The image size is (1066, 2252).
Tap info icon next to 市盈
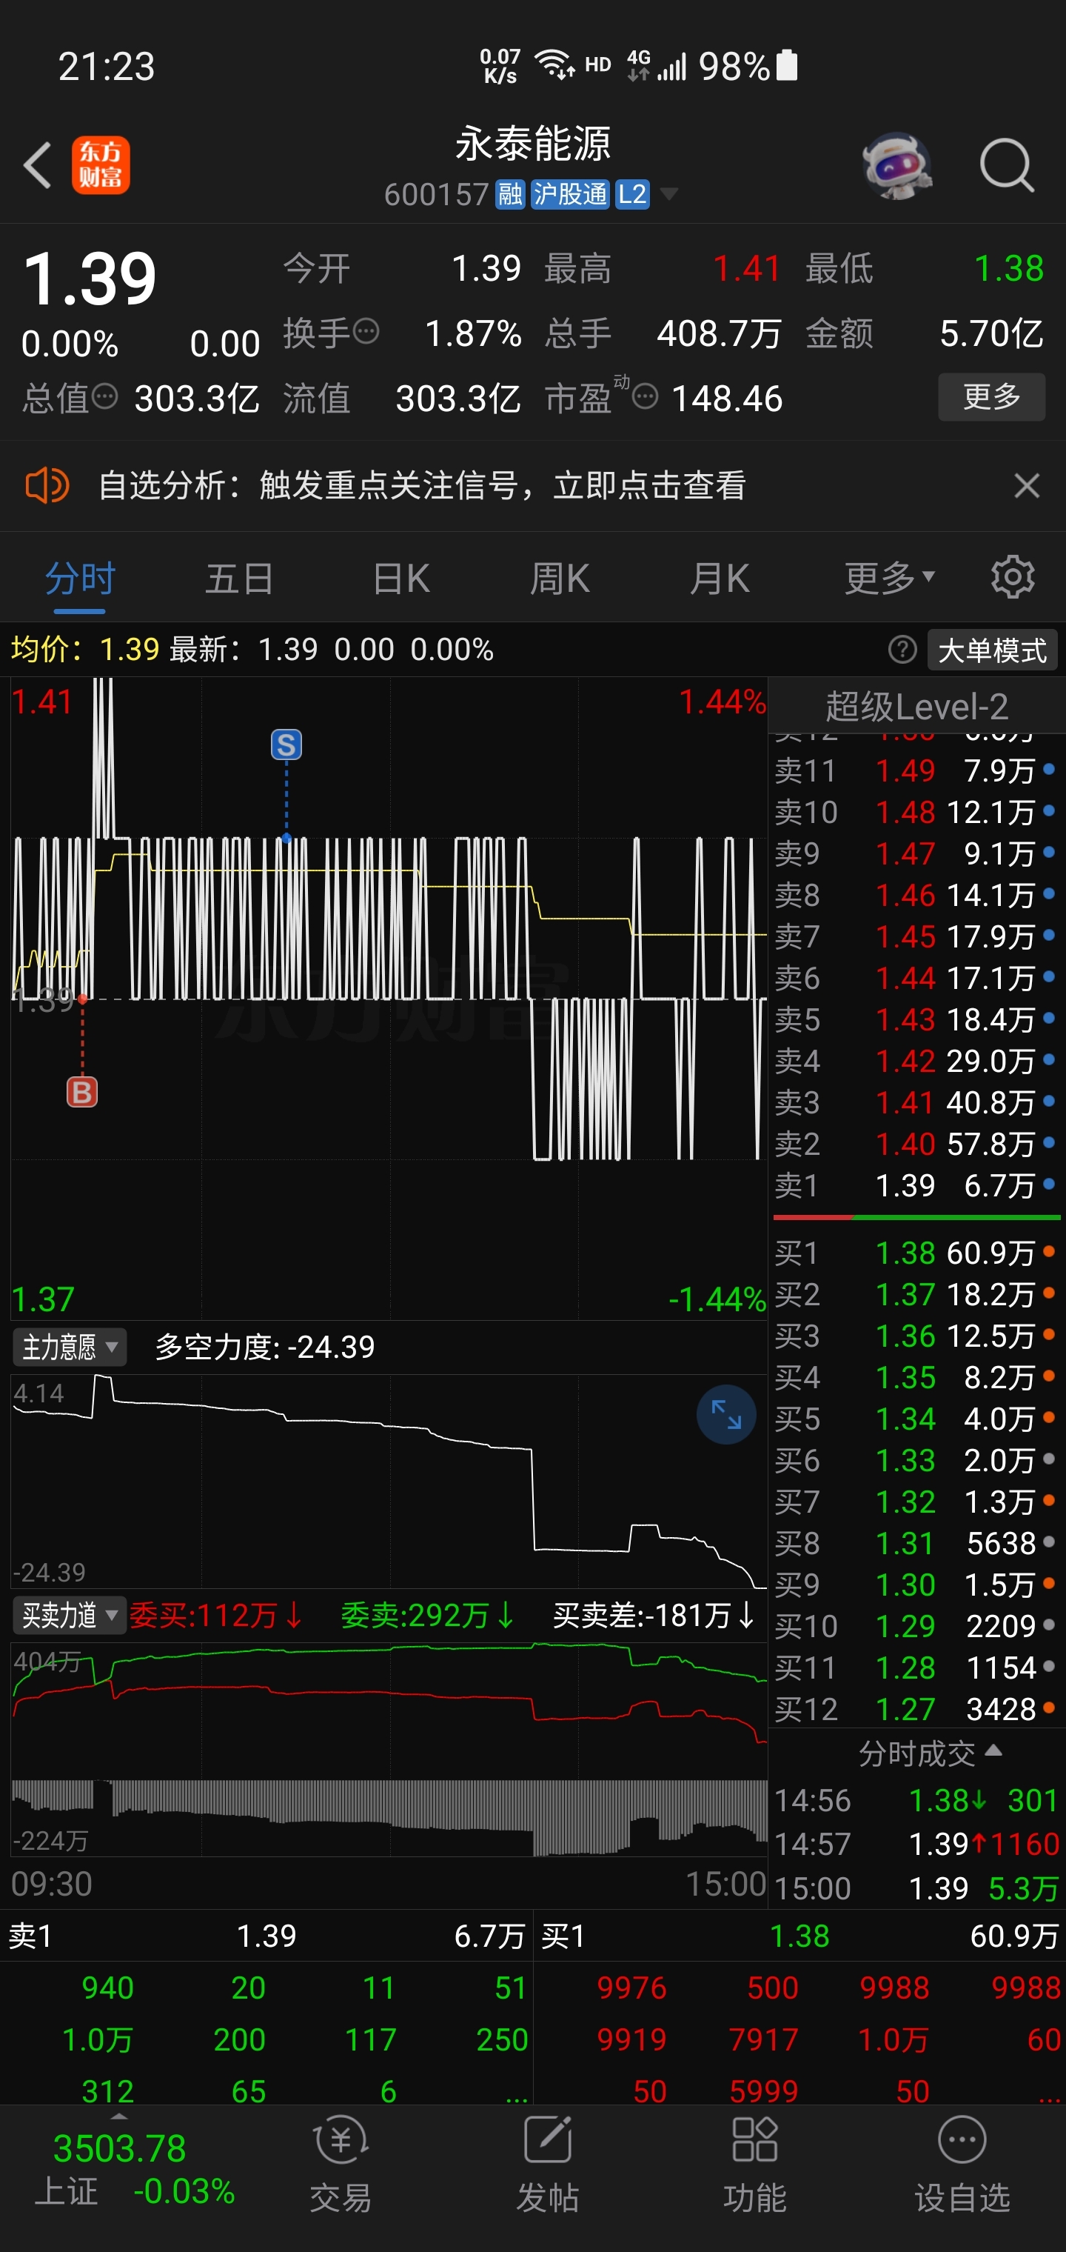tap(645, 397)
